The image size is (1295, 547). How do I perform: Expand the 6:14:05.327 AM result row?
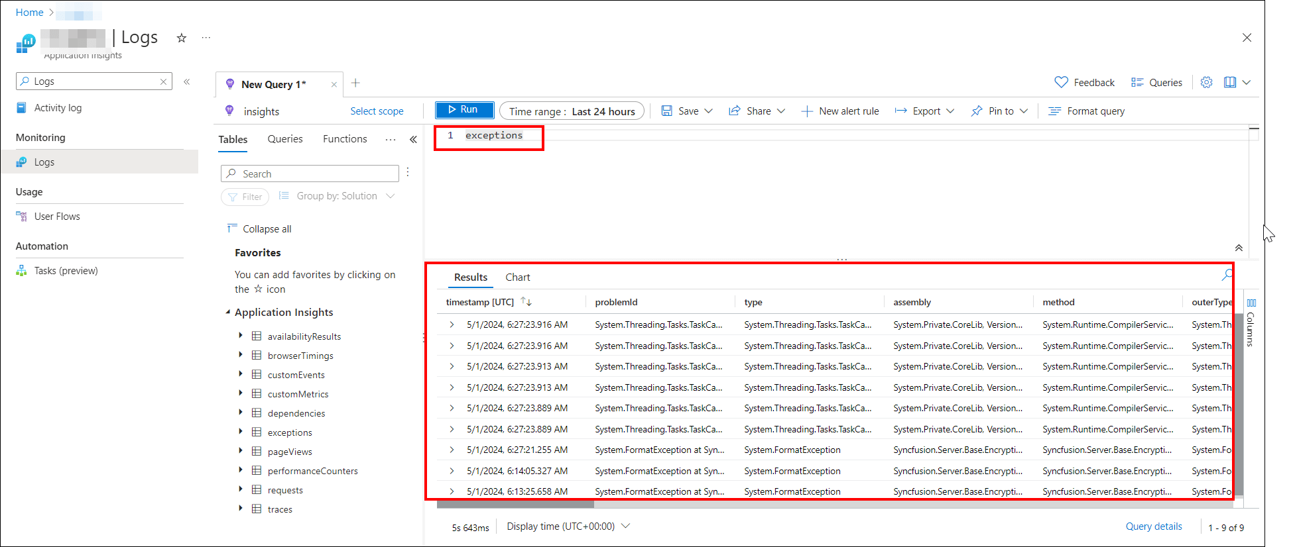(x=452, y=471)
